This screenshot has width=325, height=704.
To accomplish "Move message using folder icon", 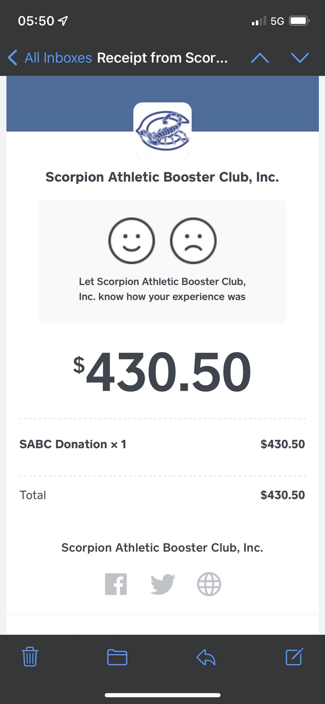I will tap(117, 657).
